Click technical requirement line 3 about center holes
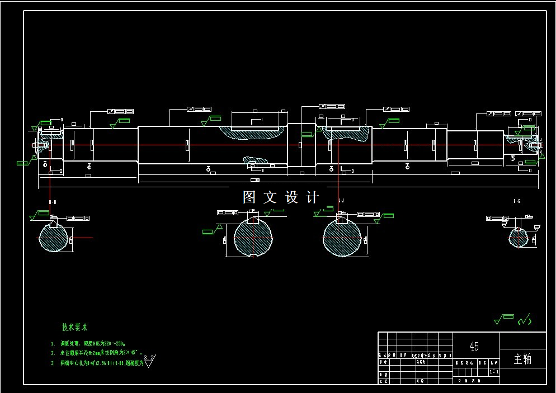556x393 pixels. point(97,363)
